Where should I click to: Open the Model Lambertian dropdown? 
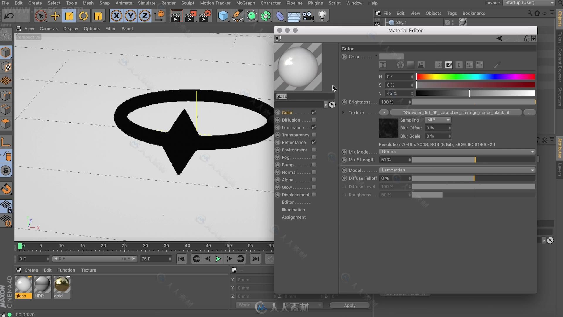click(x=457, y=170)
